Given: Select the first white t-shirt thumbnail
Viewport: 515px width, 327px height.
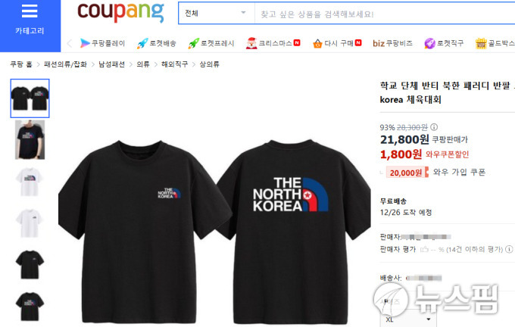Looking at the screenshot, I should [x=30, y=182].
